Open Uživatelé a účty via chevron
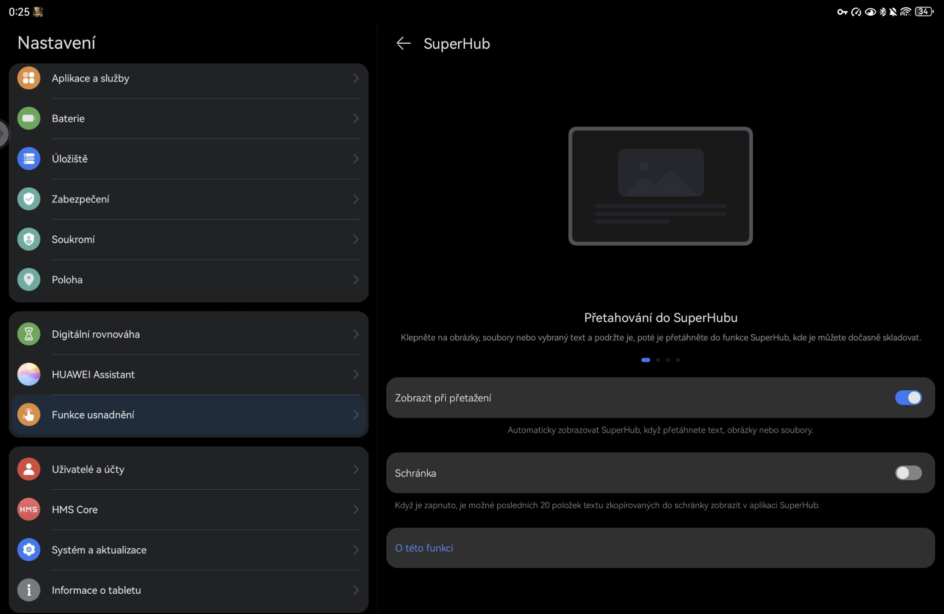 355,469
